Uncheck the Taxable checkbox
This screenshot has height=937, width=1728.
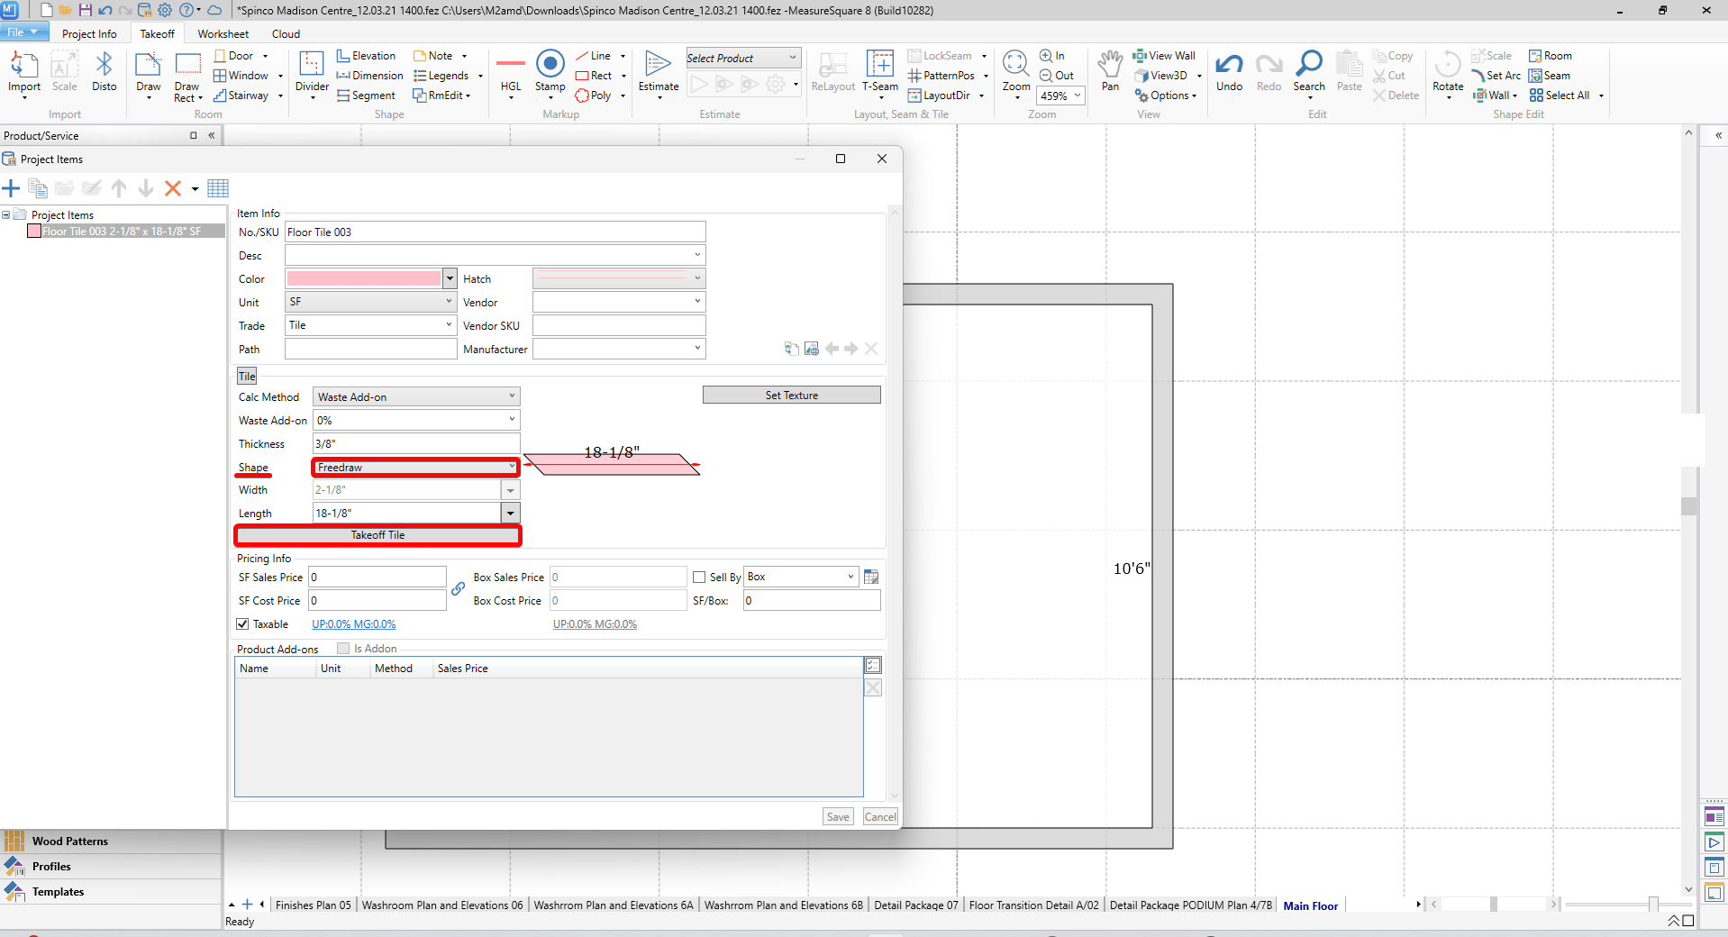[x=242, y=624]
